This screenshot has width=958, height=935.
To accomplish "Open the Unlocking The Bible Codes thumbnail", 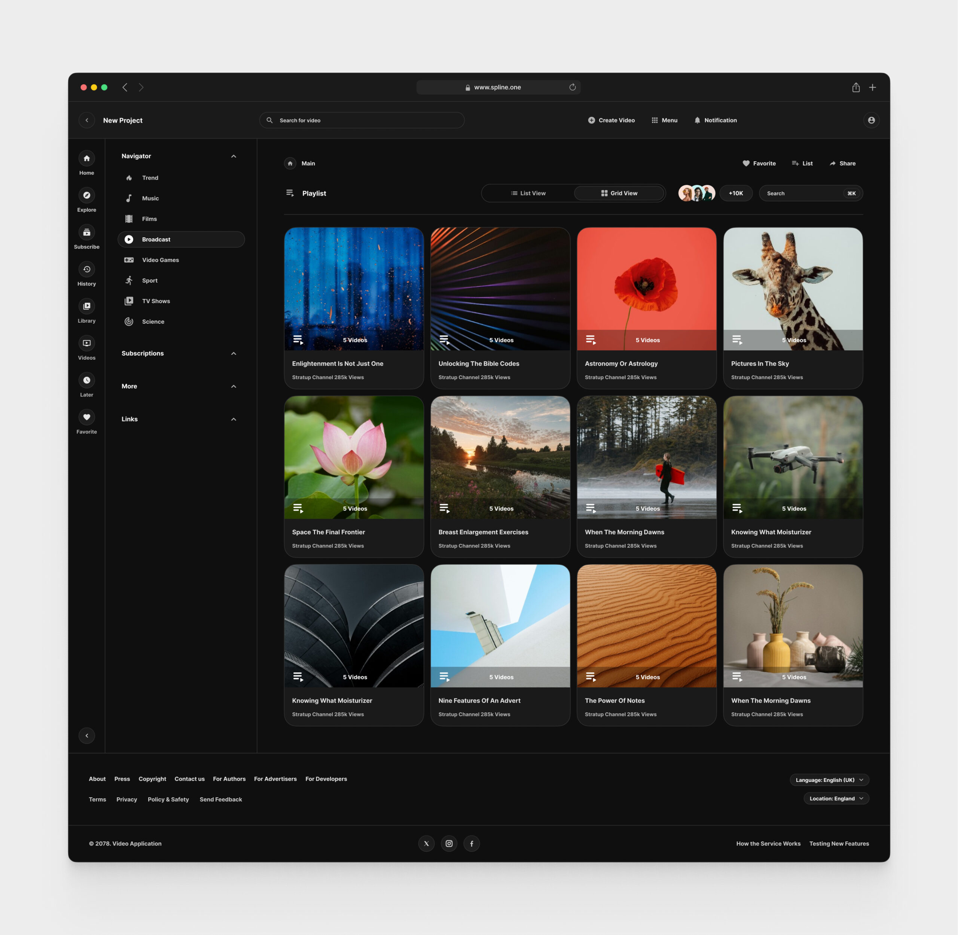I will pyautogui.click(x=500, y=289).
